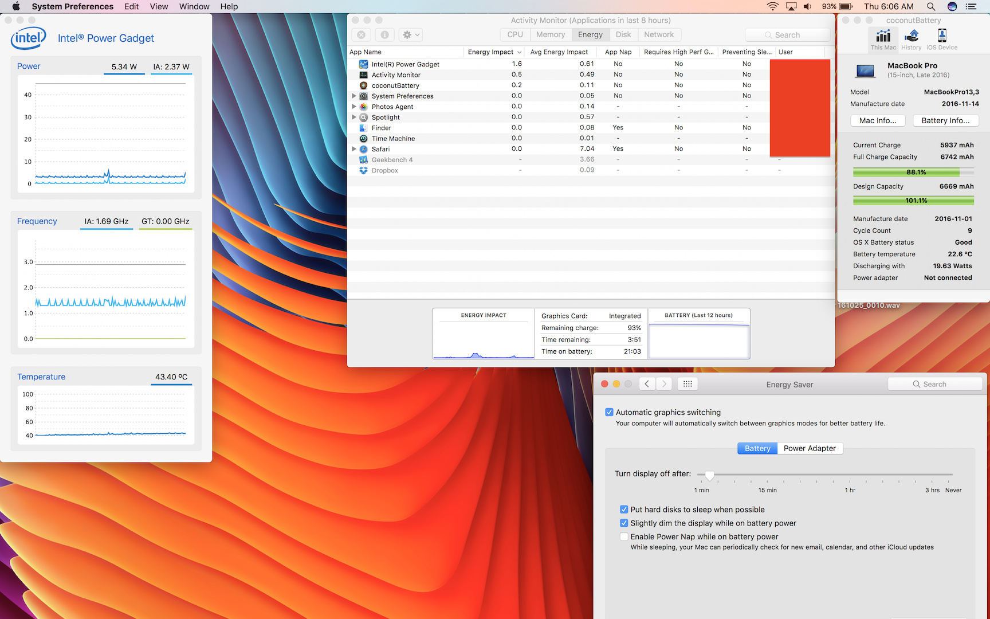Open the Apple menu

point(16,6)
